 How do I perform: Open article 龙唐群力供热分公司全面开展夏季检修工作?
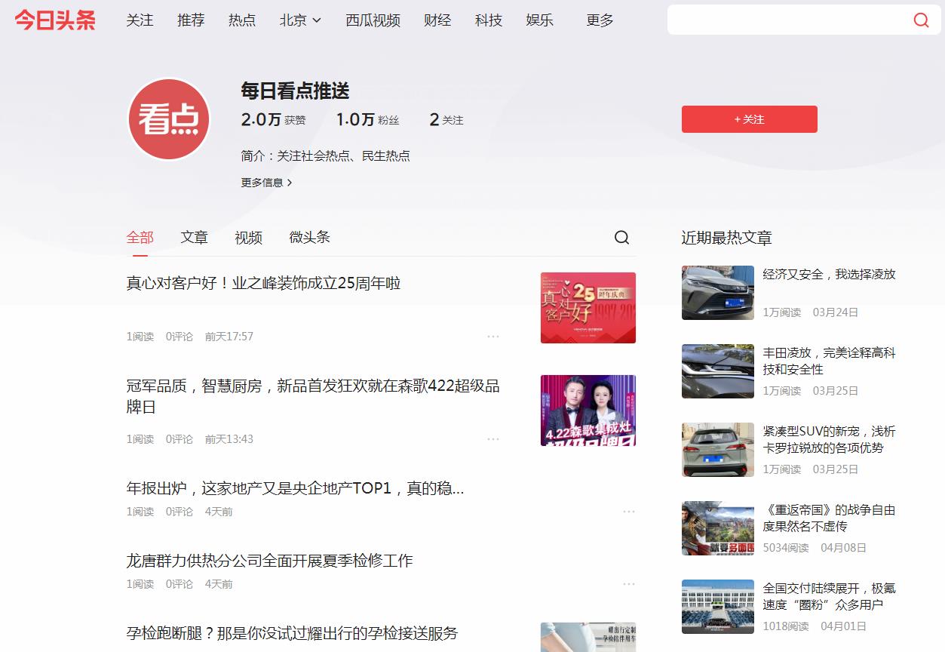(x=269, y=561)
